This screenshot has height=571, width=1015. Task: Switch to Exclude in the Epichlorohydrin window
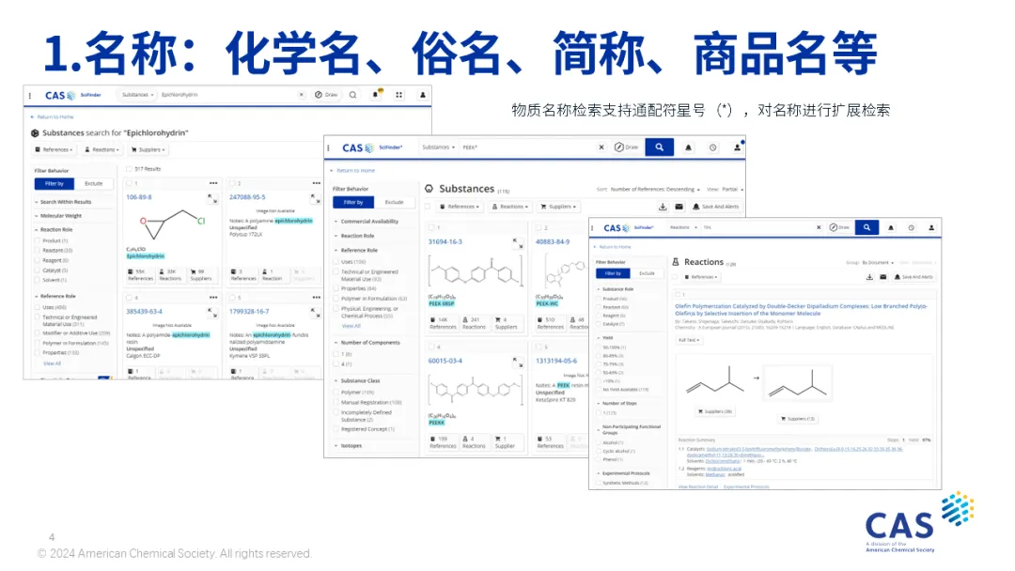[93, 184]
